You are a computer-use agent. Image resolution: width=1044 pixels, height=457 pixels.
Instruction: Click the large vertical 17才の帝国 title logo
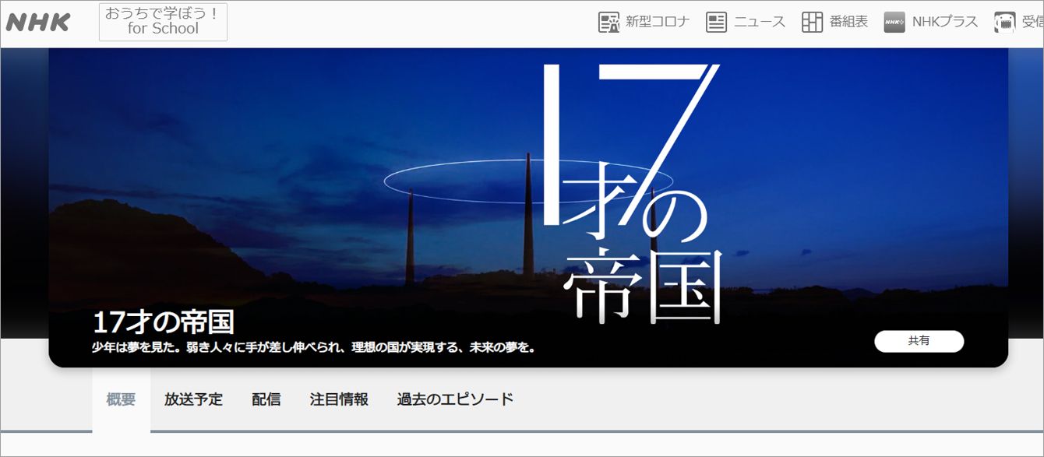coord(631,195)
